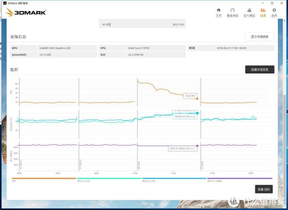Maximize the 3DMark window
This screenshot has height=210, width=288.
tap(272, 3)
